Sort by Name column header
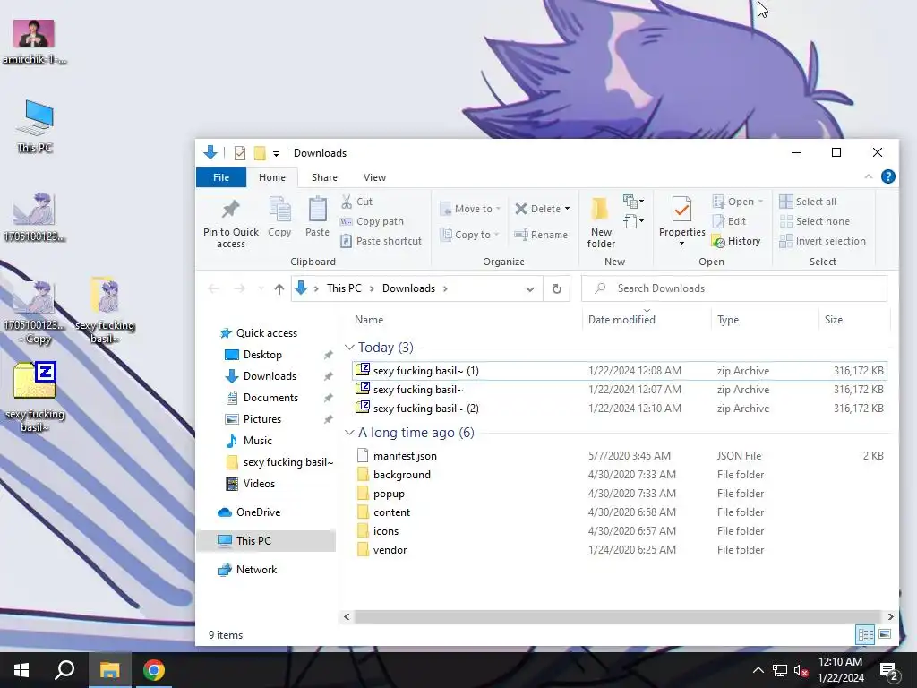917x688 pixels. point(368,320)
